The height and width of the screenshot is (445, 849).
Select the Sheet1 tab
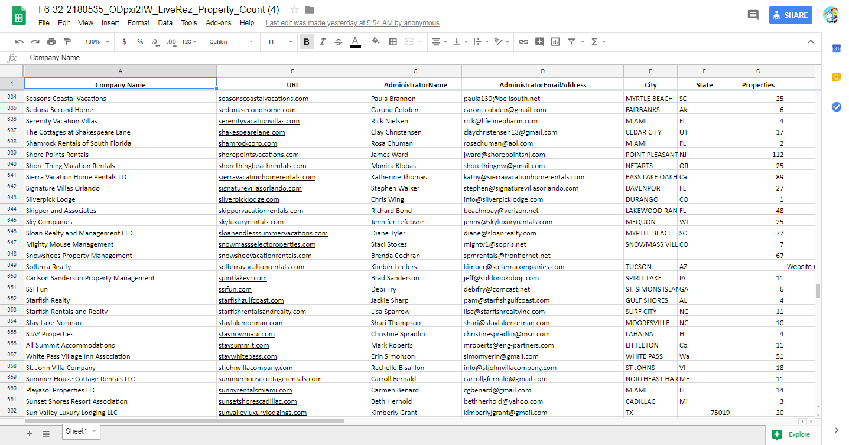pyautogui.click(x=81, y=431)
